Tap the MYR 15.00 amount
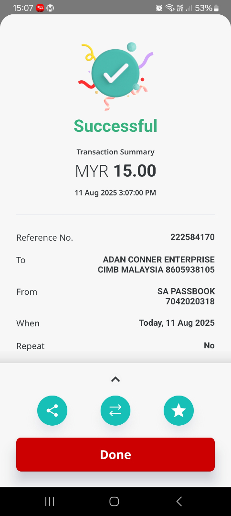 pyautogui.click(x=115, y=171)
